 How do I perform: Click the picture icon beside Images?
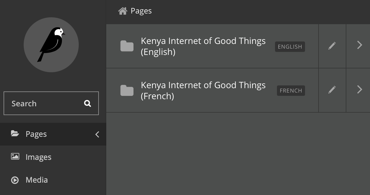point(15,157)
